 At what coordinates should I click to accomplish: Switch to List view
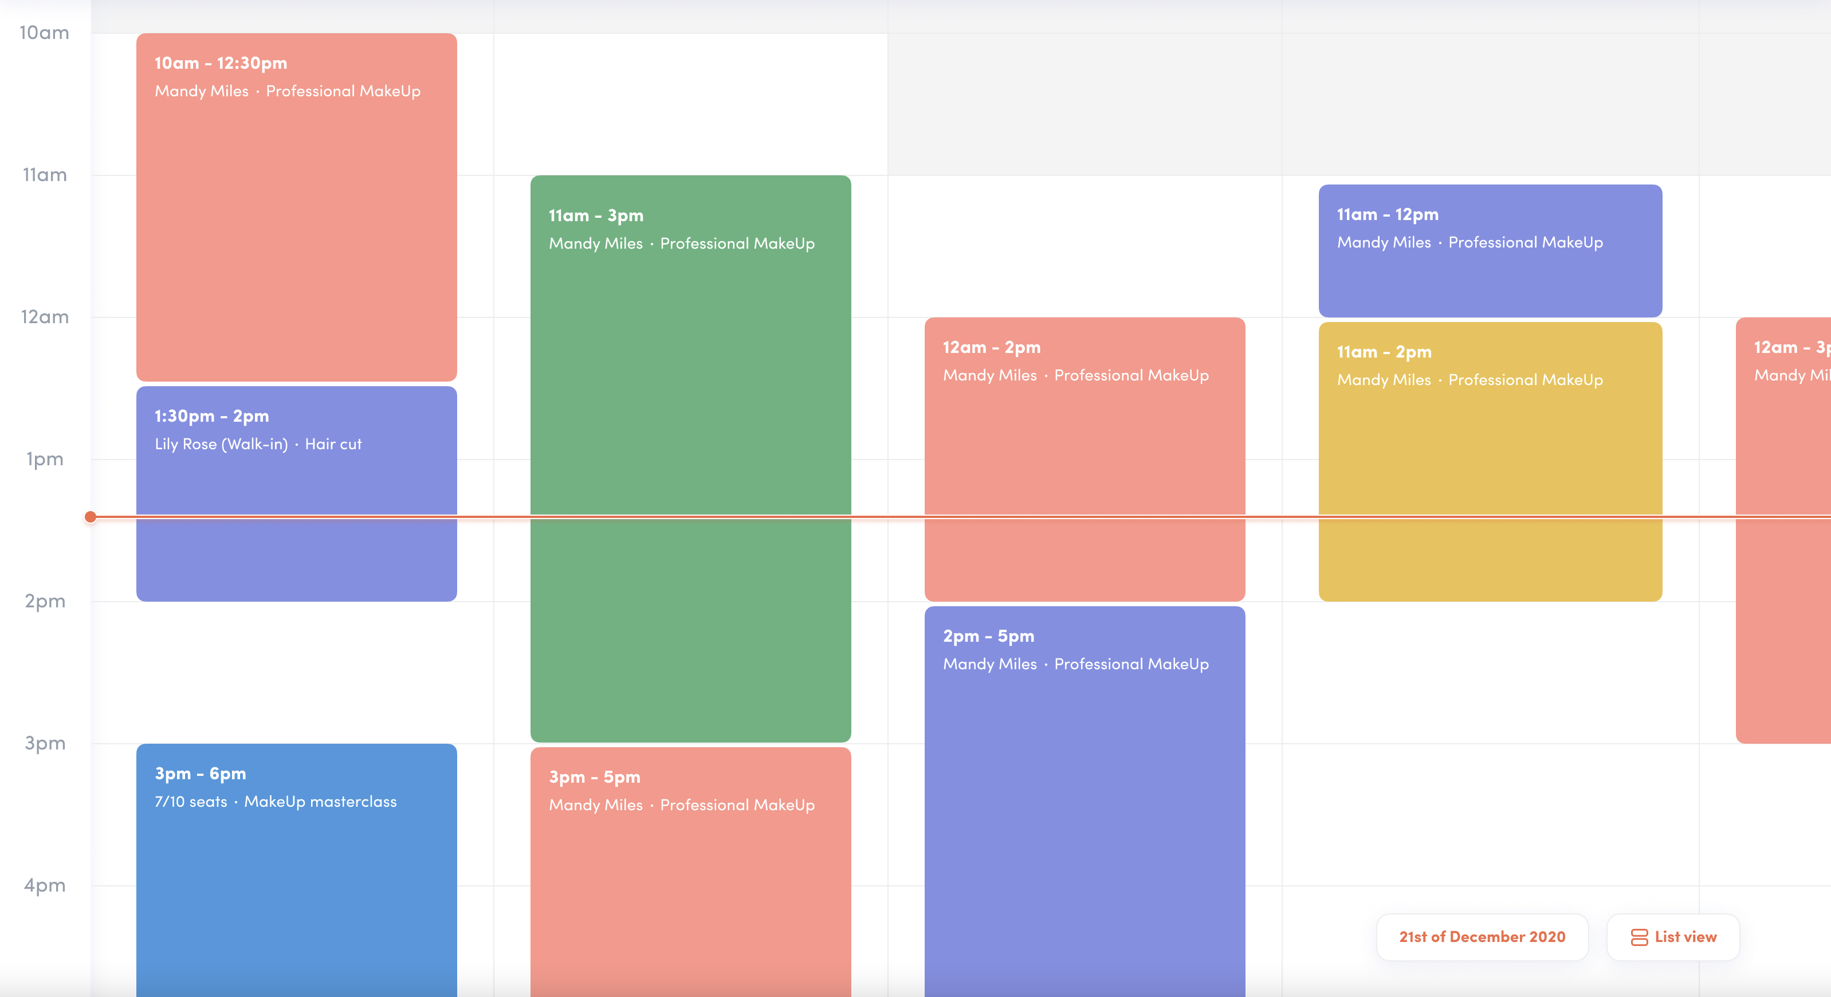pyautogui.click(x=1672, y=937)
